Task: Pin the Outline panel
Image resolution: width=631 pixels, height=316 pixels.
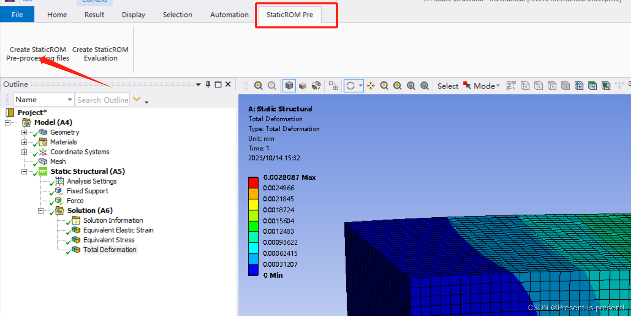Action: tap(208, 84)
